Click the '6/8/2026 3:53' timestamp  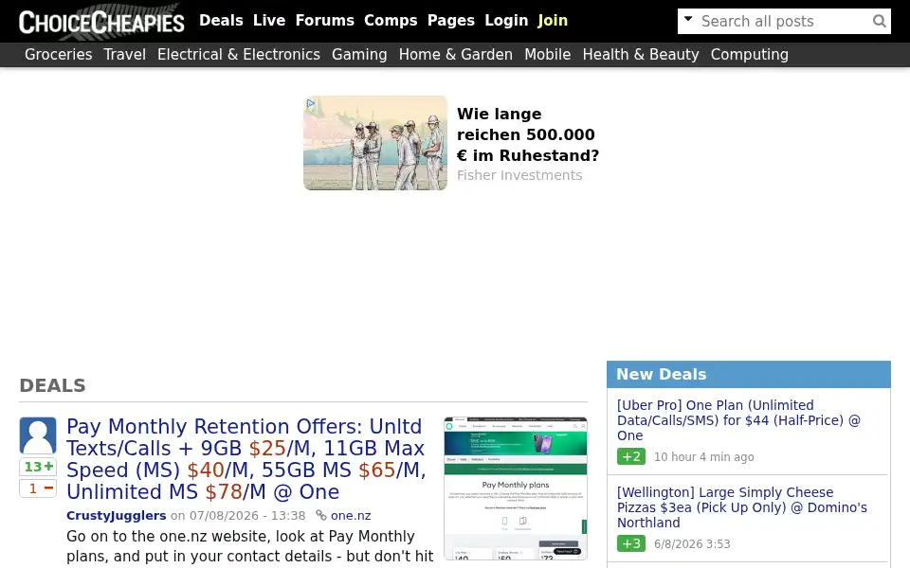pos(692,543)
